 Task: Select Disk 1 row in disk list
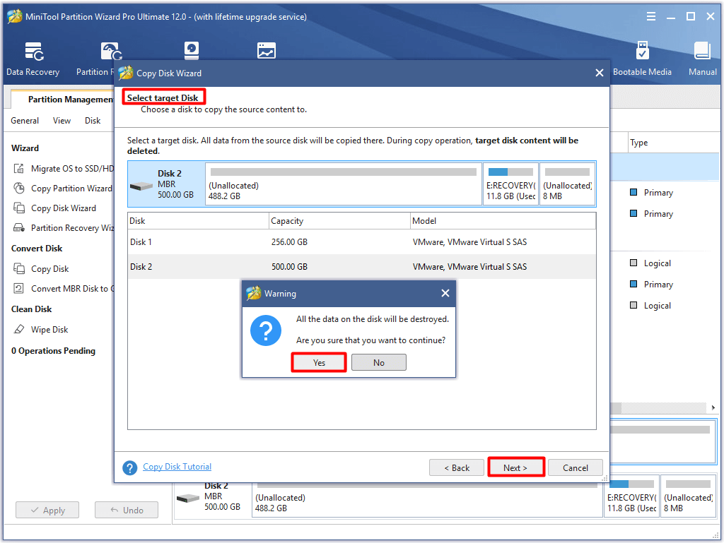point(361,242)
